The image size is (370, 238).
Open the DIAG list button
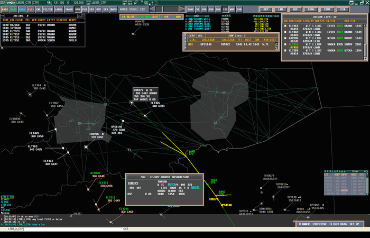[x=311, y=10]
